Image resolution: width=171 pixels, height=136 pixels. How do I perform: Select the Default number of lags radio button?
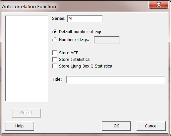tap(55, 32)
